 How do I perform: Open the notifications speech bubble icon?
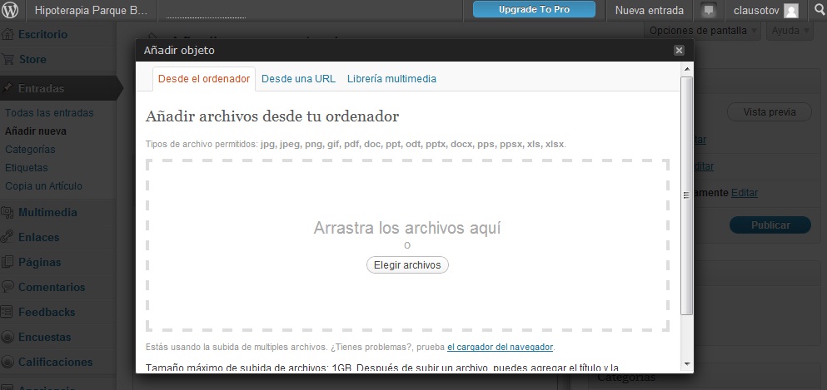pyautogui.click(x=709, y=11)
